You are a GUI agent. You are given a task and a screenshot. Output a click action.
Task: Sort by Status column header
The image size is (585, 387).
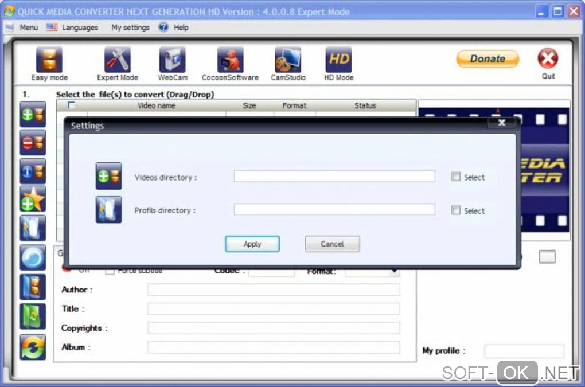tap(365, 105)
